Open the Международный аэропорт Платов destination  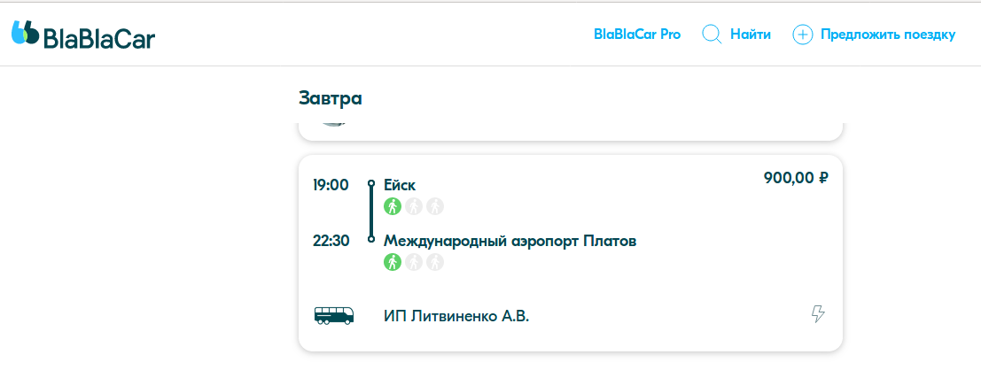tap(510, 241)
